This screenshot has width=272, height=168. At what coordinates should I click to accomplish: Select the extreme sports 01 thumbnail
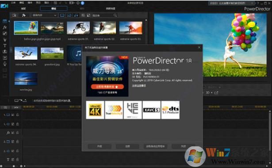click(x=78, y=28)
